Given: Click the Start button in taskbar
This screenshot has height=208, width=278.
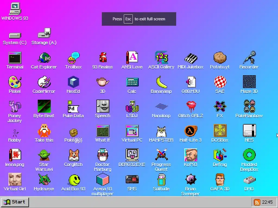Looking at the screenshot, I should 15,202.
